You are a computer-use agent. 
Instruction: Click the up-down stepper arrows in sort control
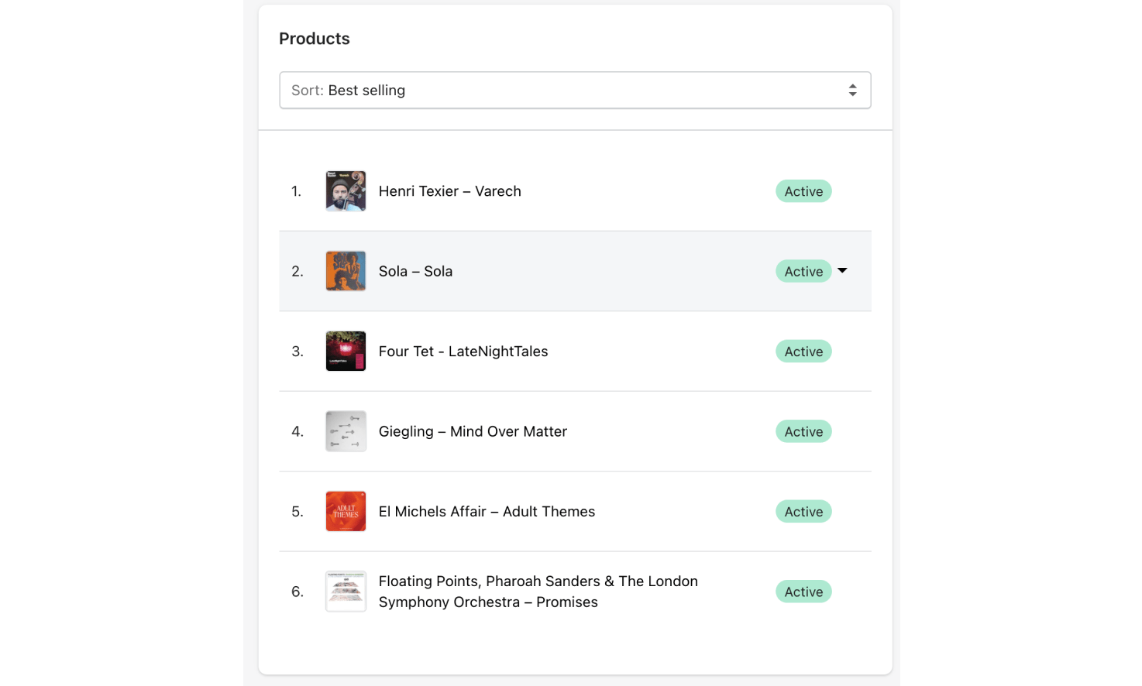point(853,90)
